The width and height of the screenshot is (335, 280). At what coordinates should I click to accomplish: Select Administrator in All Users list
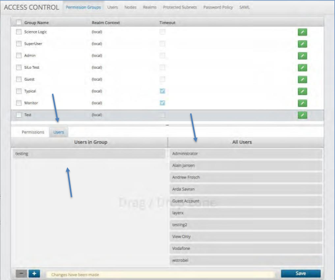coord(246,154)
